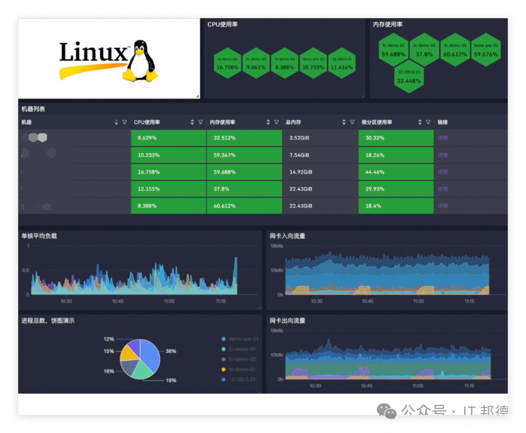Viewport: 526px width, 433px height.
Task: Click the 网卡入向流量 panel title
Action: click(x=287, y=236)
